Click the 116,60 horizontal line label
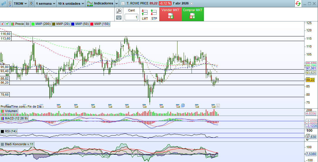318x162 pixels. point(6,34)
